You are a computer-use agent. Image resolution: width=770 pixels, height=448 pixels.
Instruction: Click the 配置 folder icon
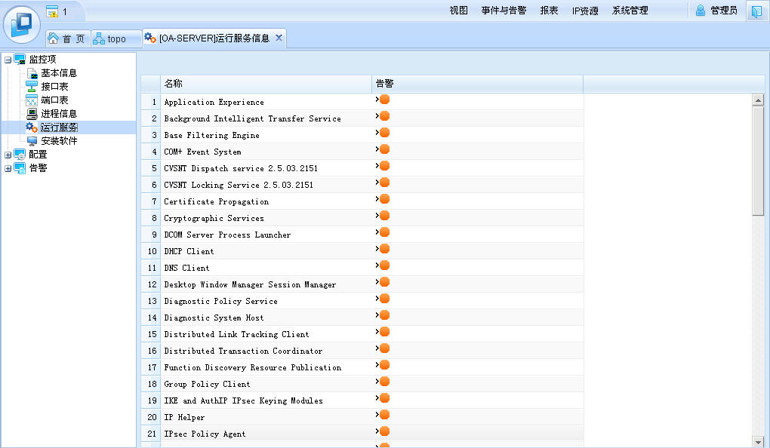tap(20, 155)
